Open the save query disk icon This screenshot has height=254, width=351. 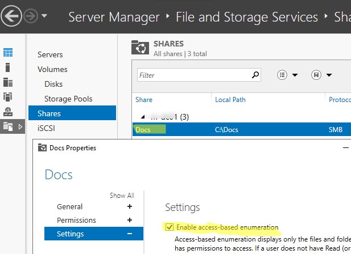pyautogui.click(x=317, y=75)
